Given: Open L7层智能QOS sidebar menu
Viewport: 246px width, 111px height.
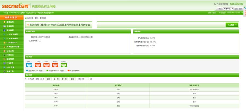Looking at the screenshot, I should (x=12, y=43).
